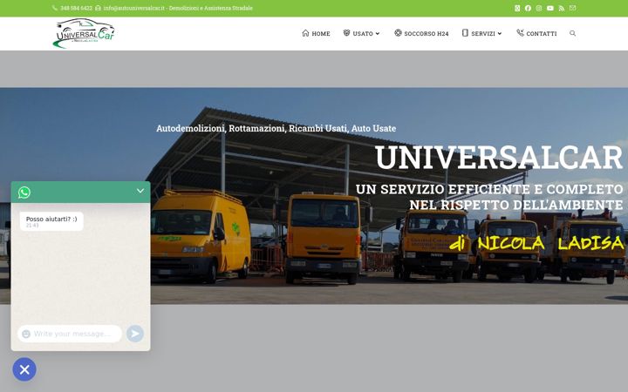Go to the HOME menu item
Image resolution: width=628 pixels, height=392 pixels.
point(316,33)
